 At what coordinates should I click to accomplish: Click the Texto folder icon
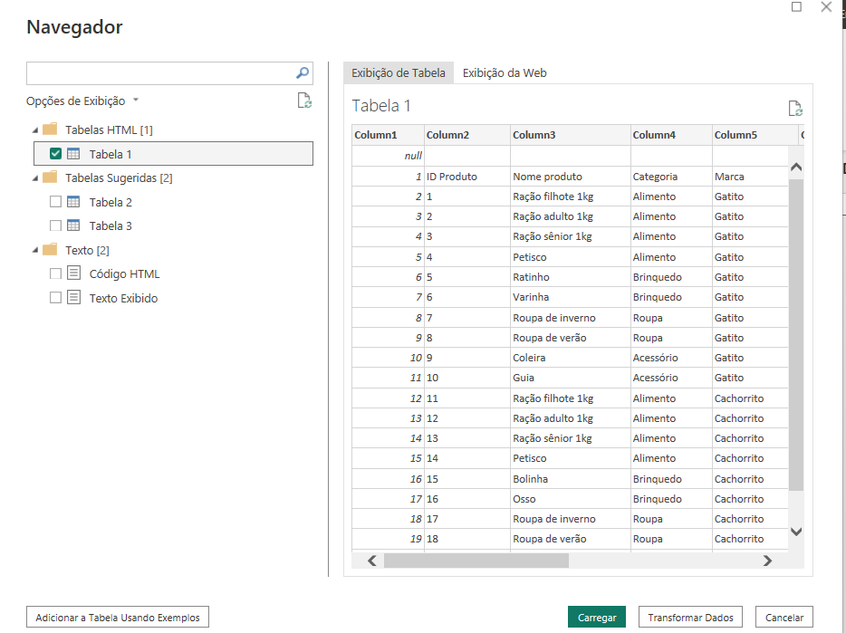click(50, 250)
